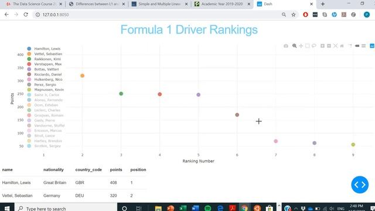
Task: Launch Excel from the taskbar
Action: [183, 208]
